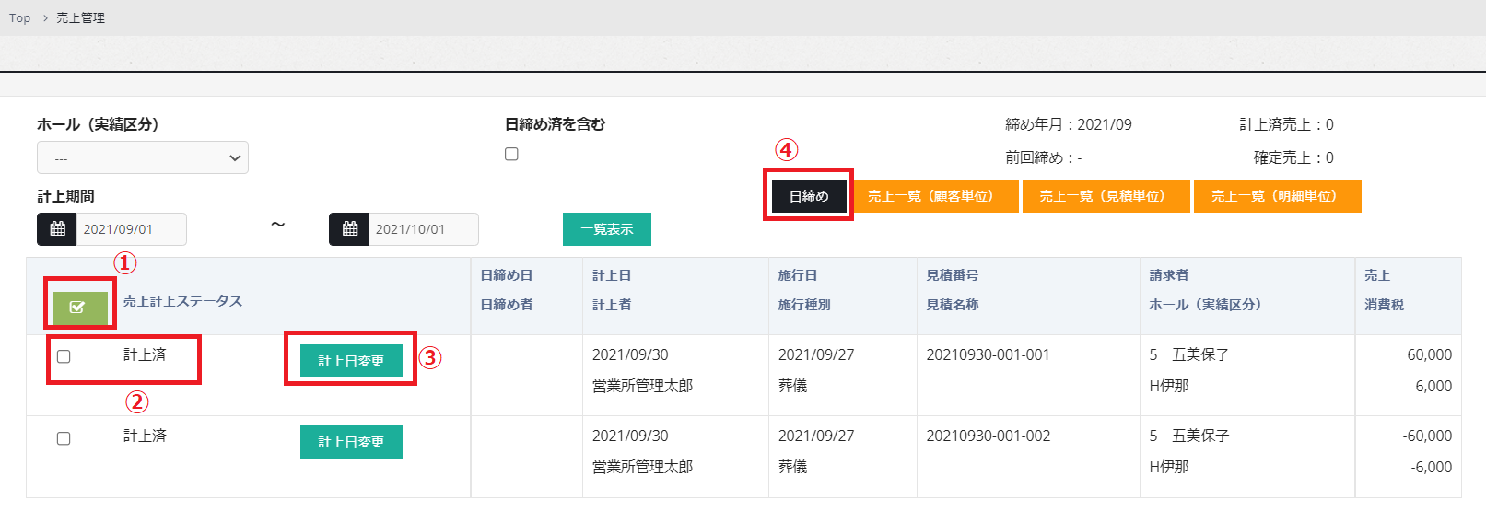The width and height of the screenshot is (1486, 511).
Task: Click the Top breadcrumb link
Action: tap(19, 17)
